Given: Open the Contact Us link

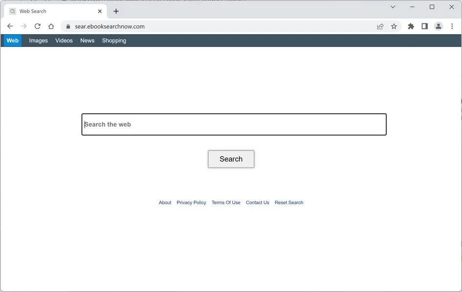Looking at the screenshot, I should [258, 203].
